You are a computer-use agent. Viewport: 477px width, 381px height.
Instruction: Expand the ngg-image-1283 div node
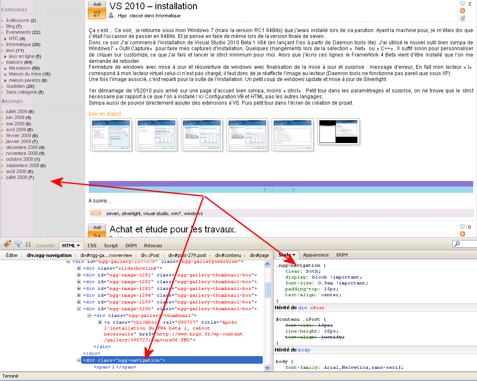pos(79,289)
